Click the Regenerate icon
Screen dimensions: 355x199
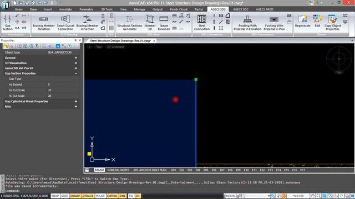pyautogui.click(x=302, y=21)
